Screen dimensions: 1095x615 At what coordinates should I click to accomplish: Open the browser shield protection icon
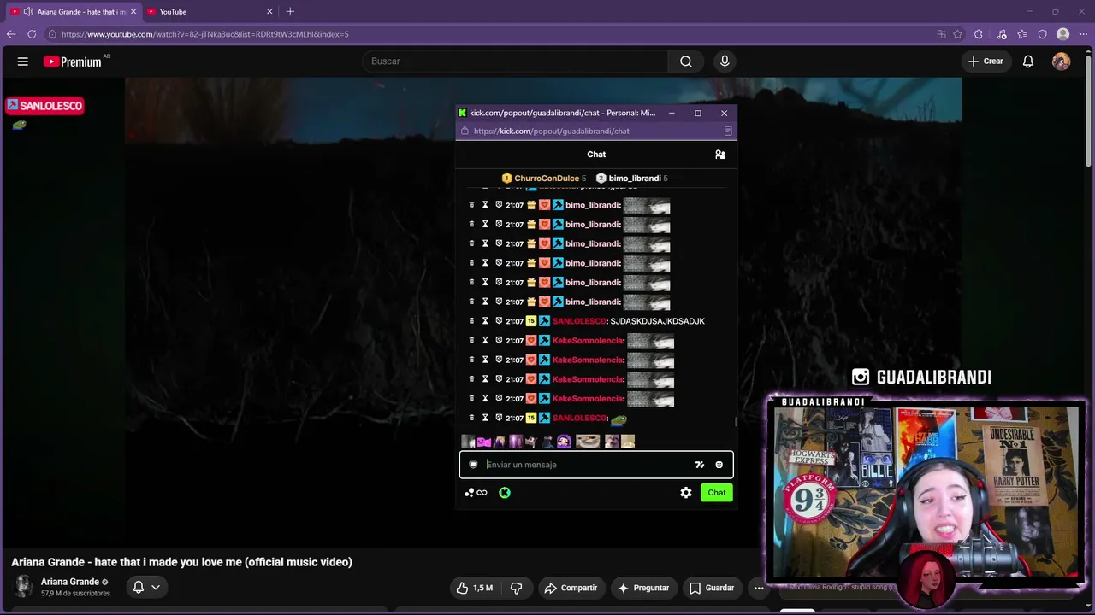pyautogui.click(x=1043, y=34)
